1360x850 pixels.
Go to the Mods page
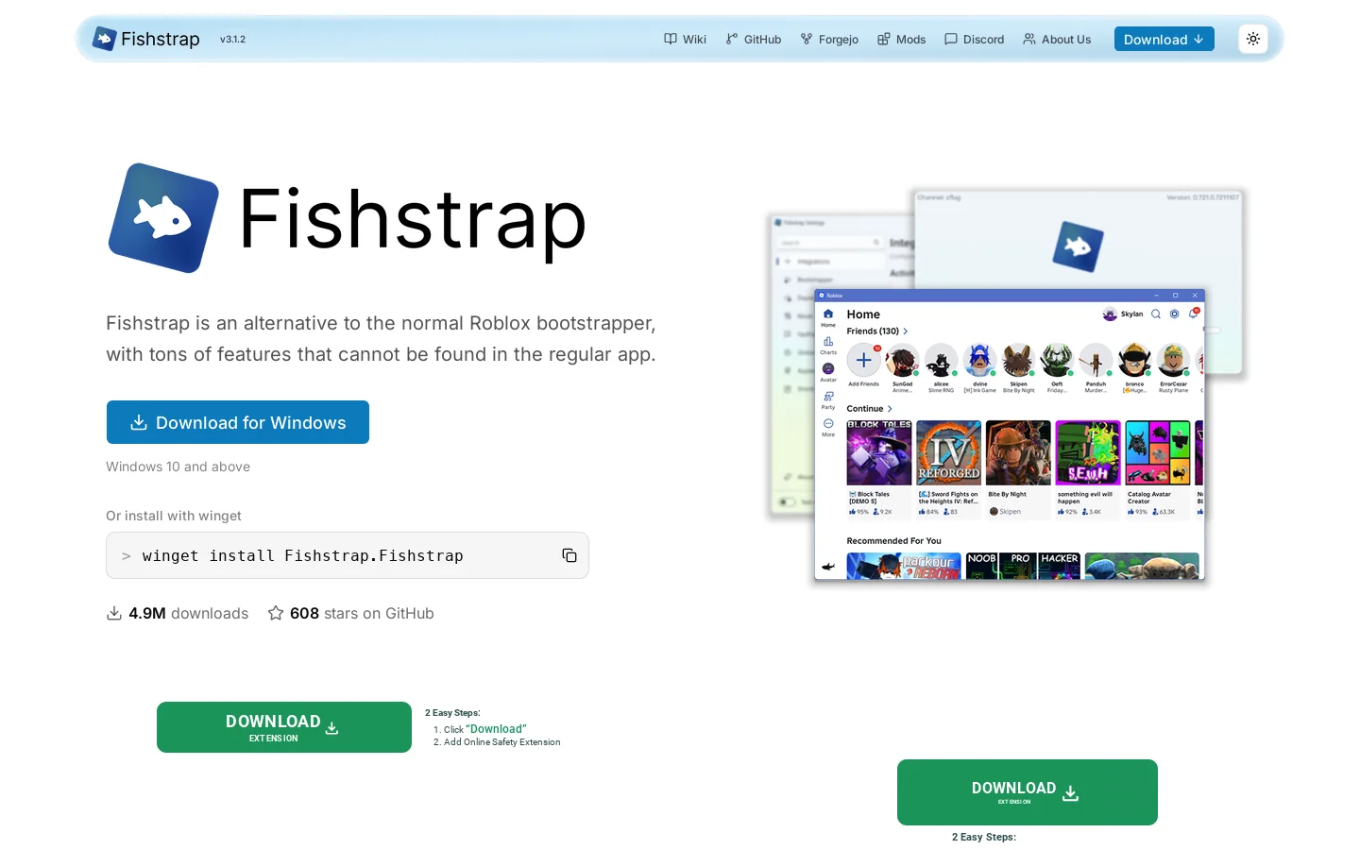click(x=901, y=39)
